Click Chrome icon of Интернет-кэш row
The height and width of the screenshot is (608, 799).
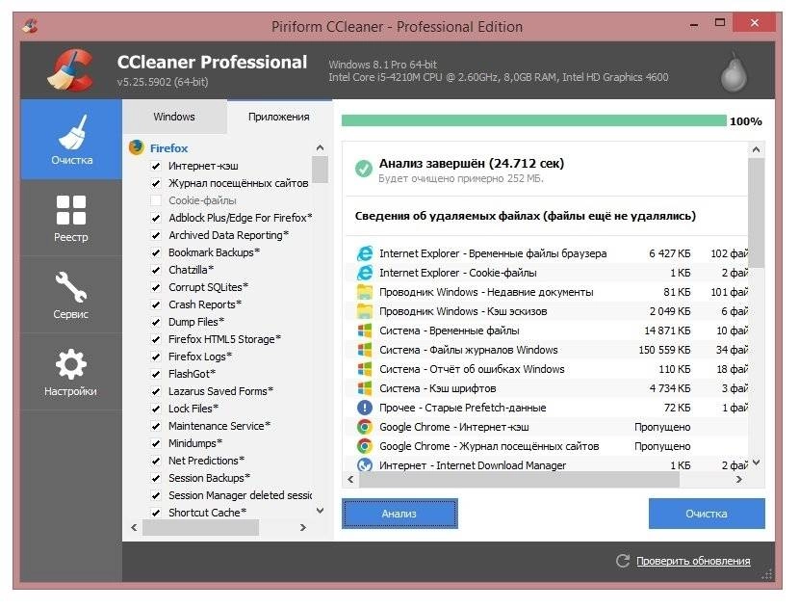364,427
